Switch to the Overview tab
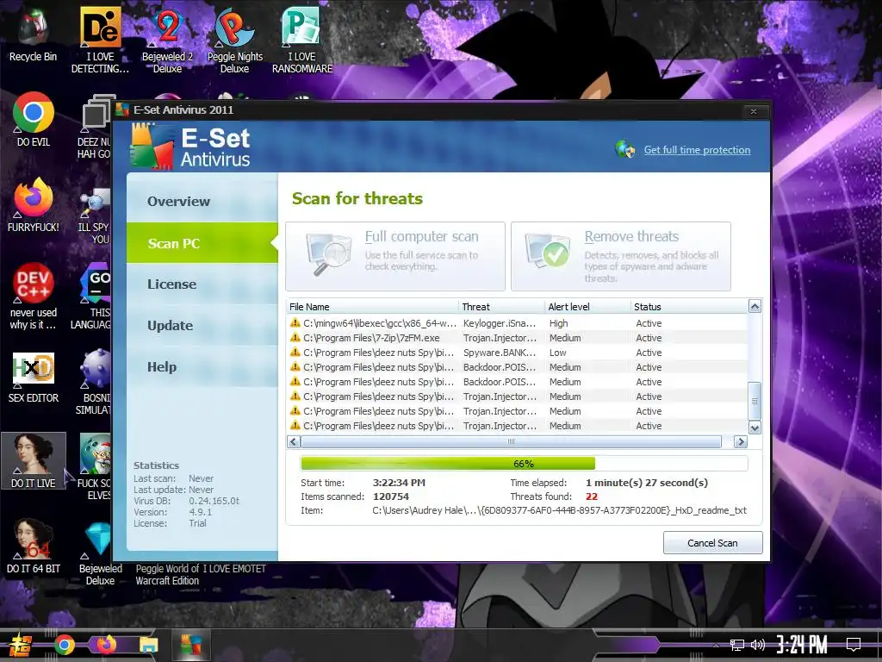882x662 pixels. pyautogui.click(x=202, y=201)
